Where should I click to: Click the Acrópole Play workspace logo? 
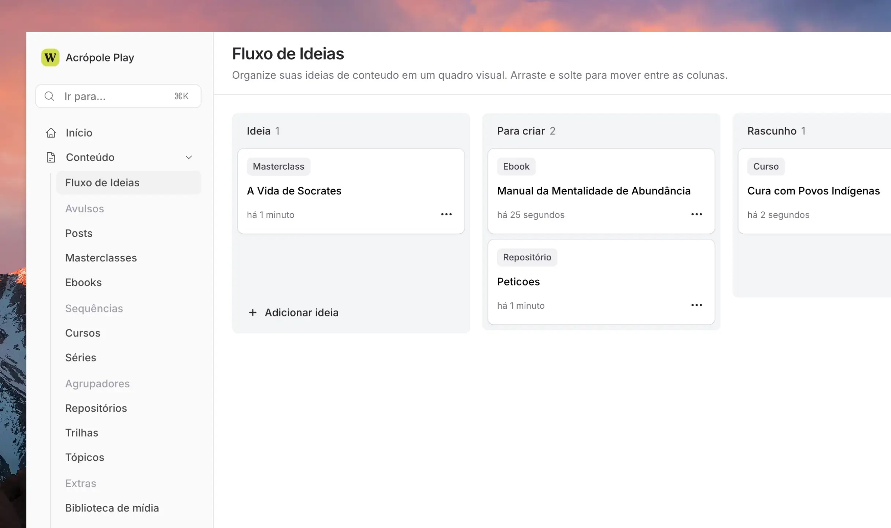[50, 57]
